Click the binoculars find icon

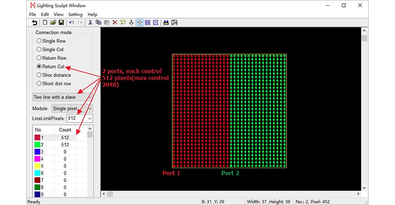(x=166, y=23)
